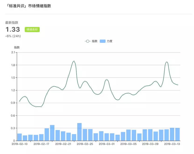194x154 pixels.
Task: Click the 2019-03-01 x-axis date label
Action: pos(107,144)
